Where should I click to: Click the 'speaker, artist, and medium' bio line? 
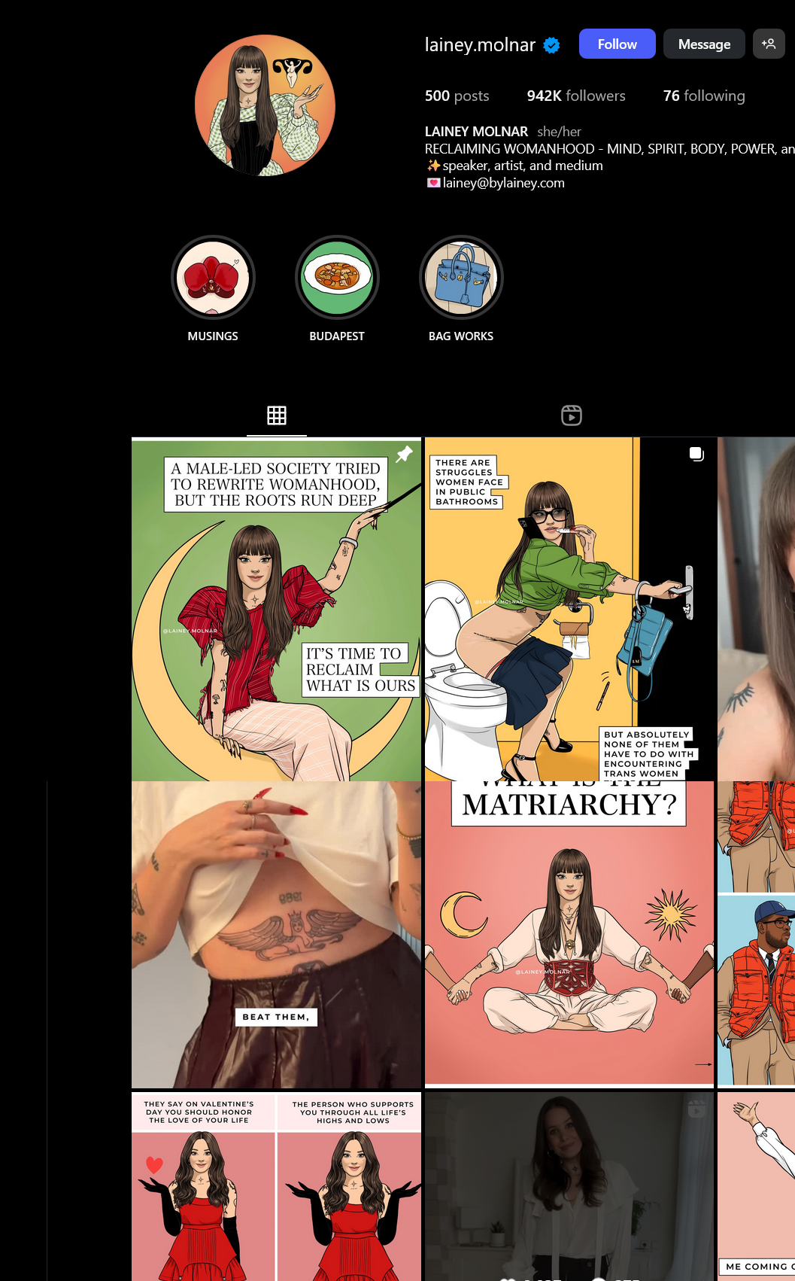coord(523,166)
